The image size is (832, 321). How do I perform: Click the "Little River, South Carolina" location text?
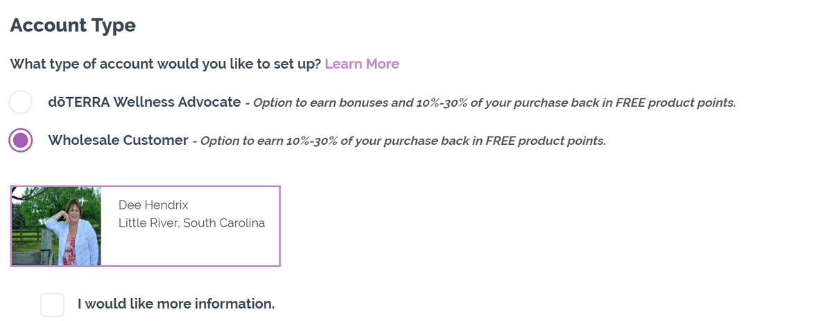pyautogui.click(x=191, y=223)
